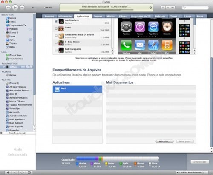Image resolution: width=213 pixels, height=175 pixels.
Task: Open Rádio in the library sidebar
Action: 12,47
